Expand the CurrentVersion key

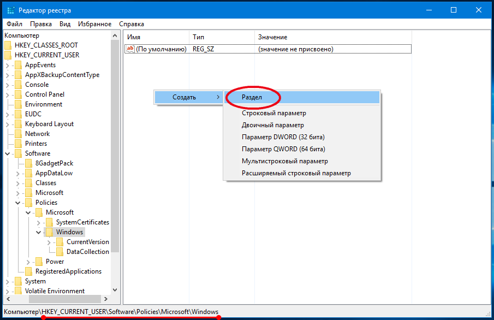point(49,242)
